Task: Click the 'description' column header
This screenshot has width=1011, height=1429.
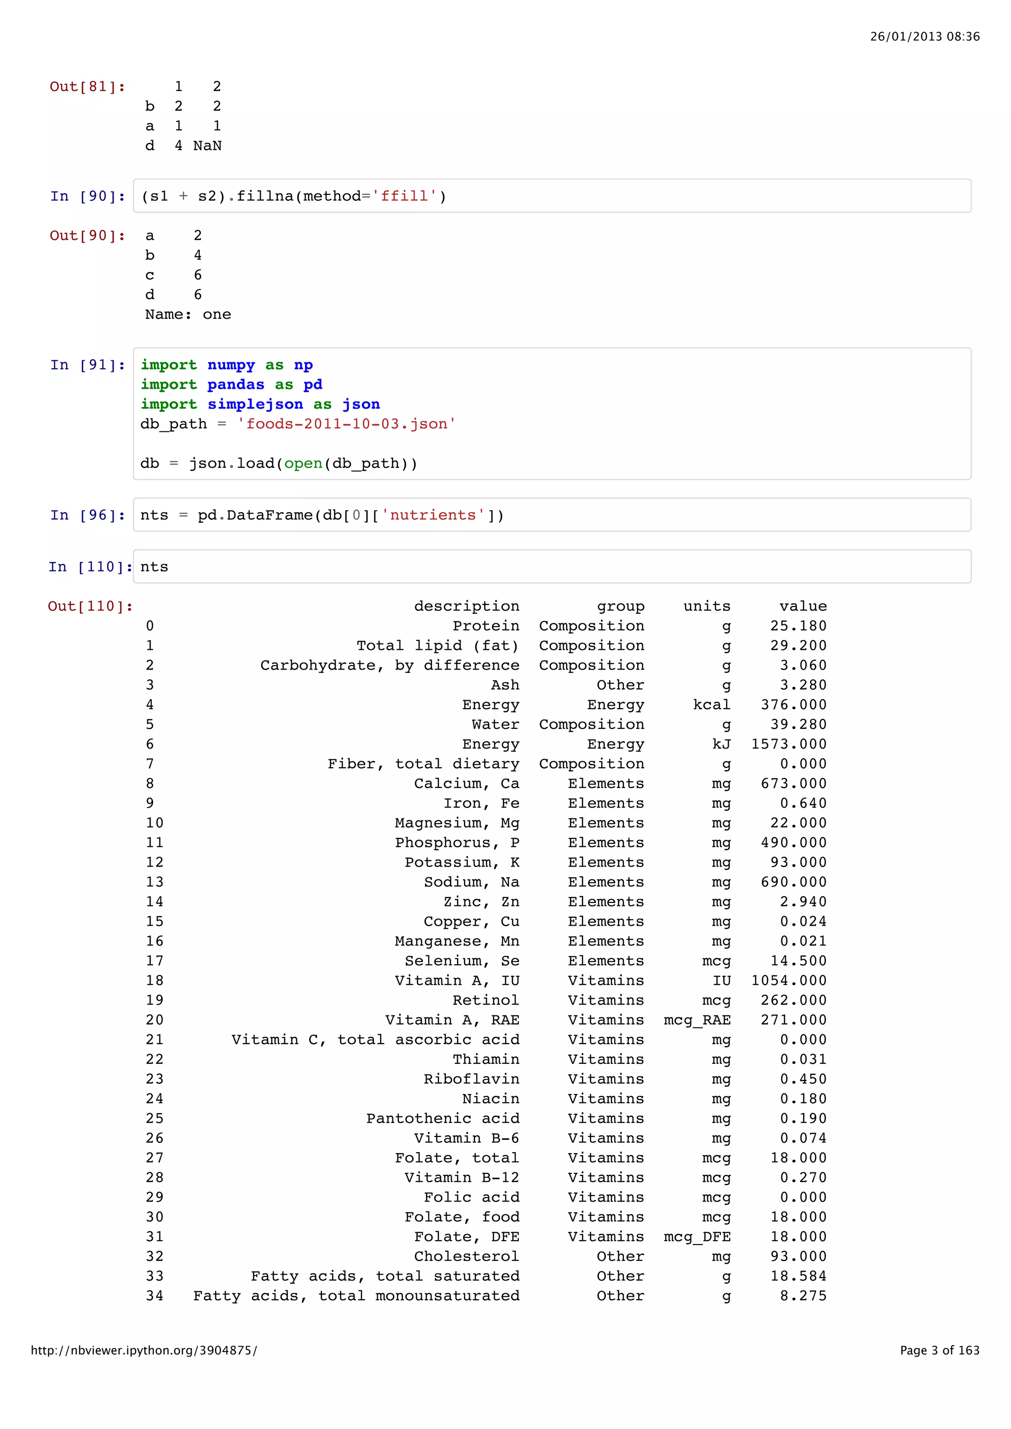Action: click(x=467, y=606)
